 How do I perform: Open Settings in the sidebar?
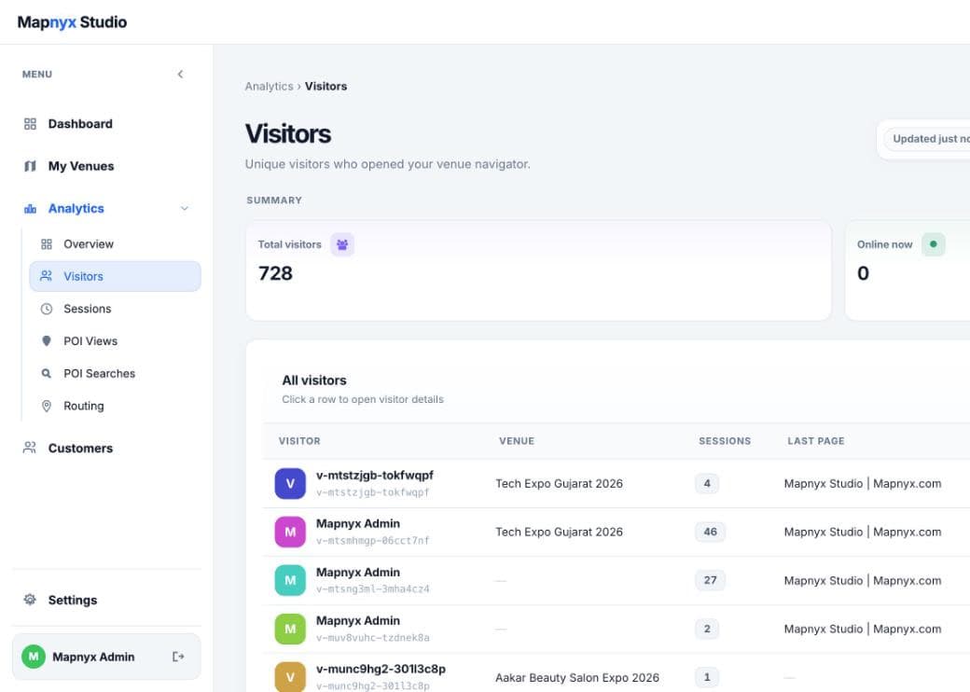[x=73, y=600]
